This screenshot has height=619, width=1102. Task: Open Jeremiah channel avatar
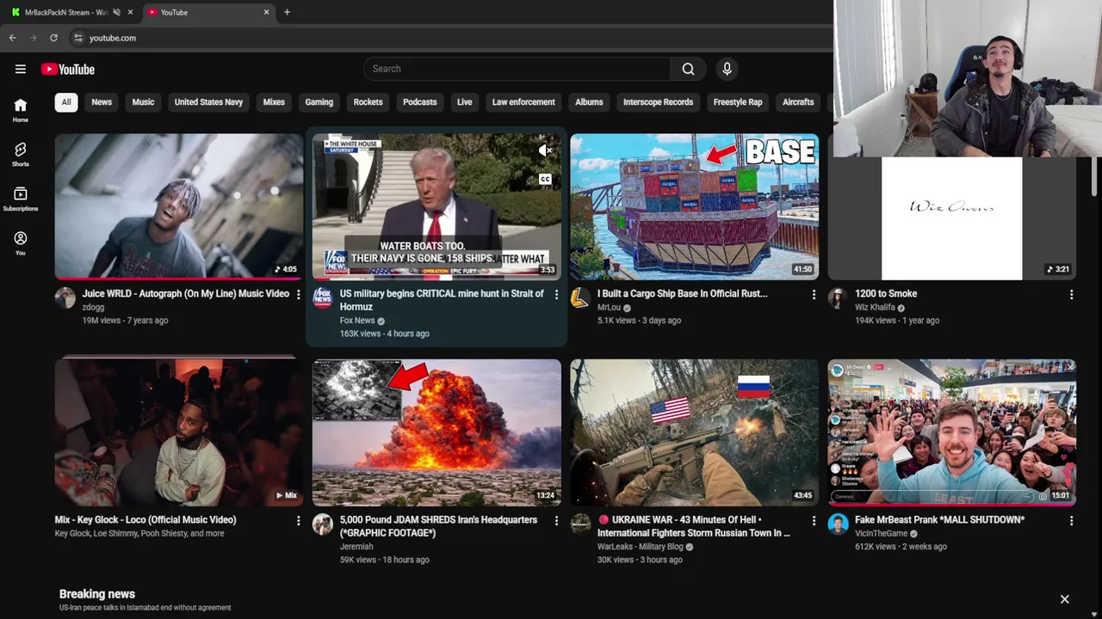coord(323,524)
